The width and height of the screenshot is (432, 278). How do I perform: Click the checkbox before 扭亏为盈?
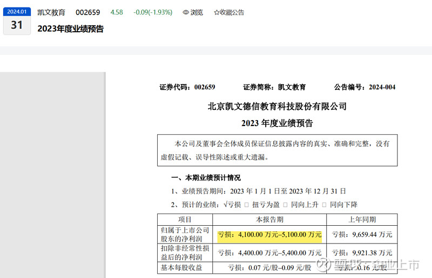pyautogui.click(x=247, y=205)
